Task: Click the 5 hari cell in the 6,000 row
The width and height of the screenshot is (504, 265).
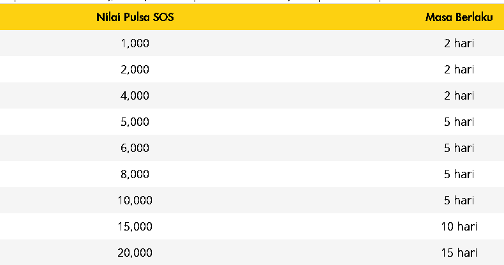Action: (x=459, y=148)
